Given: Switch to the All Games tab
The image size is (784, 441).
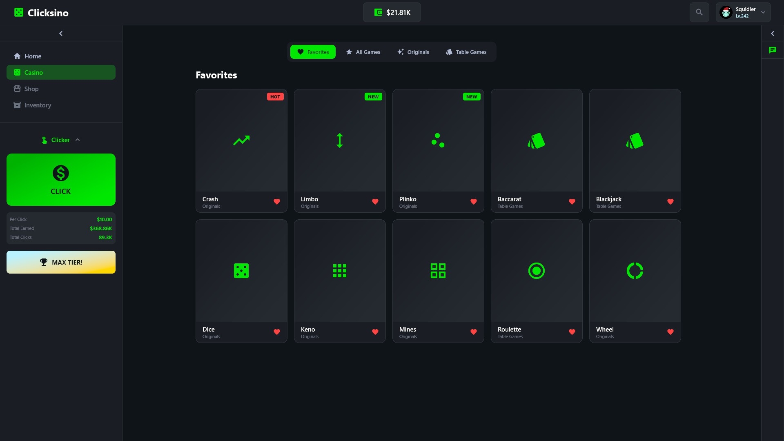Looking at the screenshot, I should (x=363, y=52).
